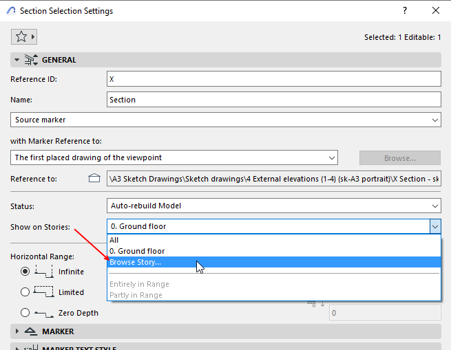Click the Name text field

[x=273, y=100]
